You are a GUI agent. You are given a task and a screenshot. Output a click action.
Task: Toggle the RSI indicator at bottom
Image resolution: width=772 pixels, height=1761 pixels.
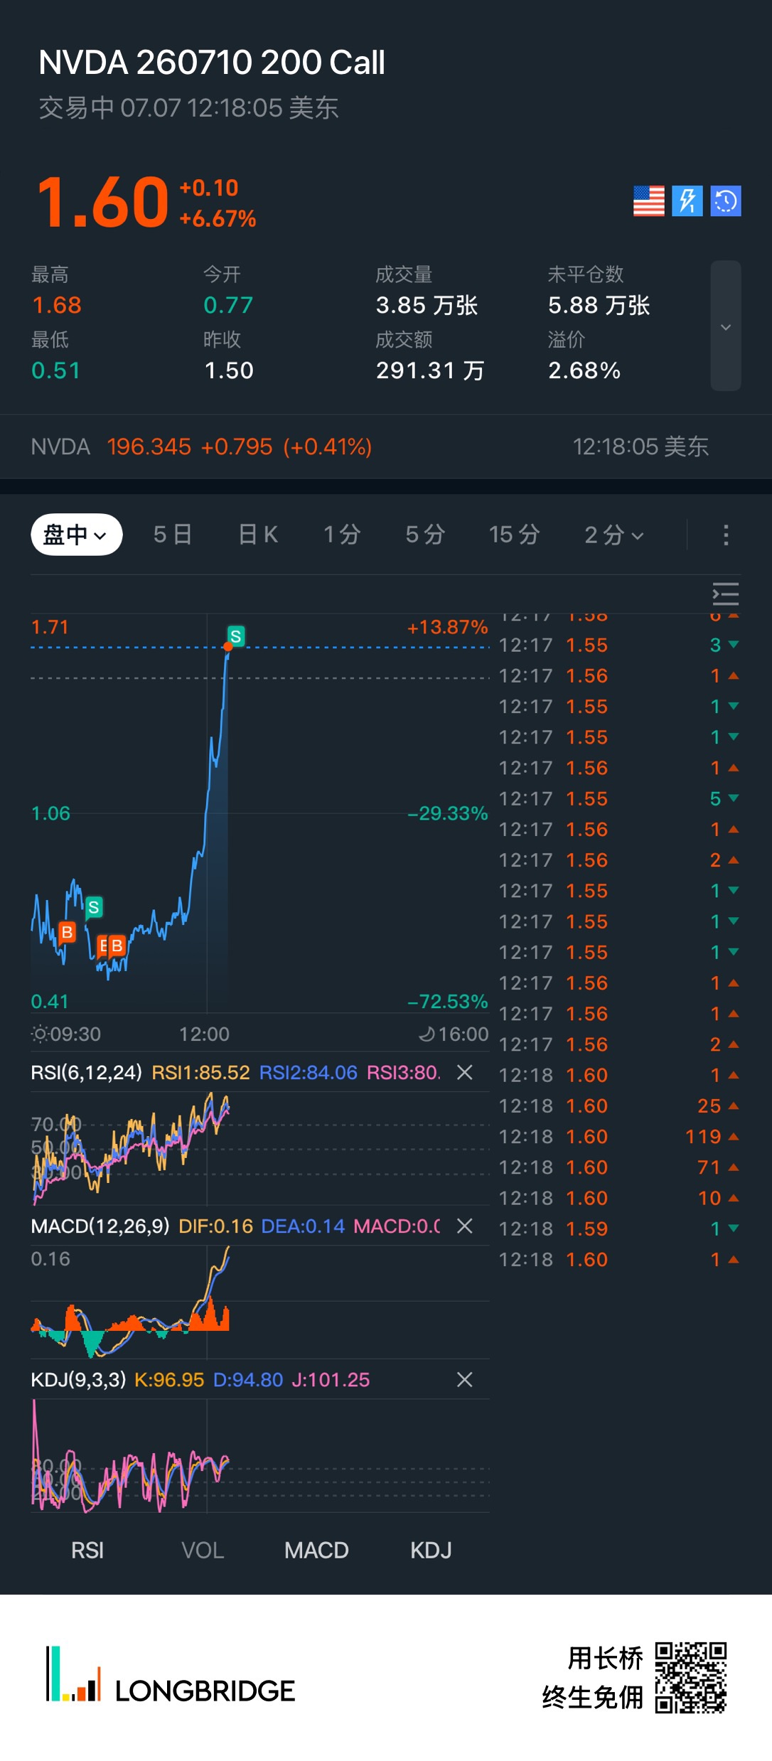87,1551
